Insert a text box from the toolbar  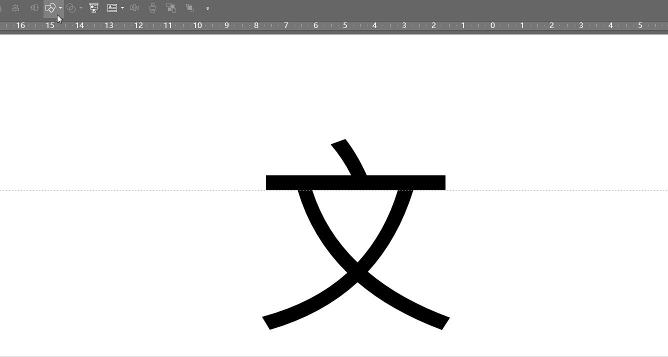pos(112,8)
